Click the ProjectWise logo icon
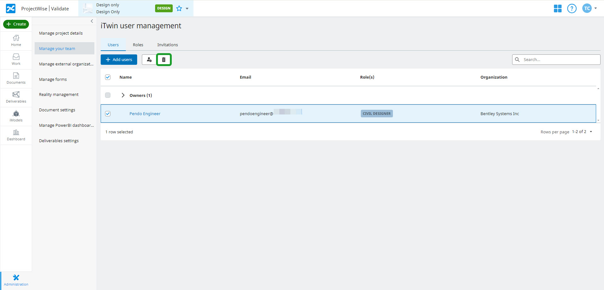 pyautogui.click(x=11, y=8)
